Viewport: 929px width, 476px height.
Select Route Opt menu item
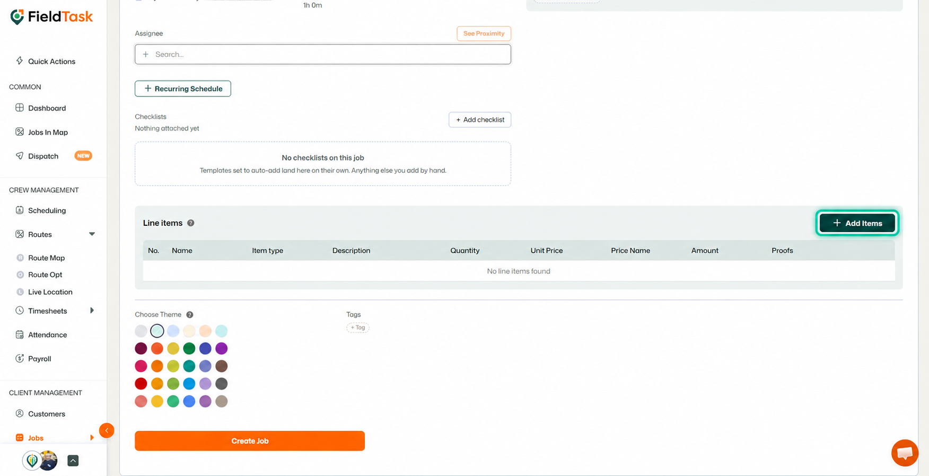[45, 275]
